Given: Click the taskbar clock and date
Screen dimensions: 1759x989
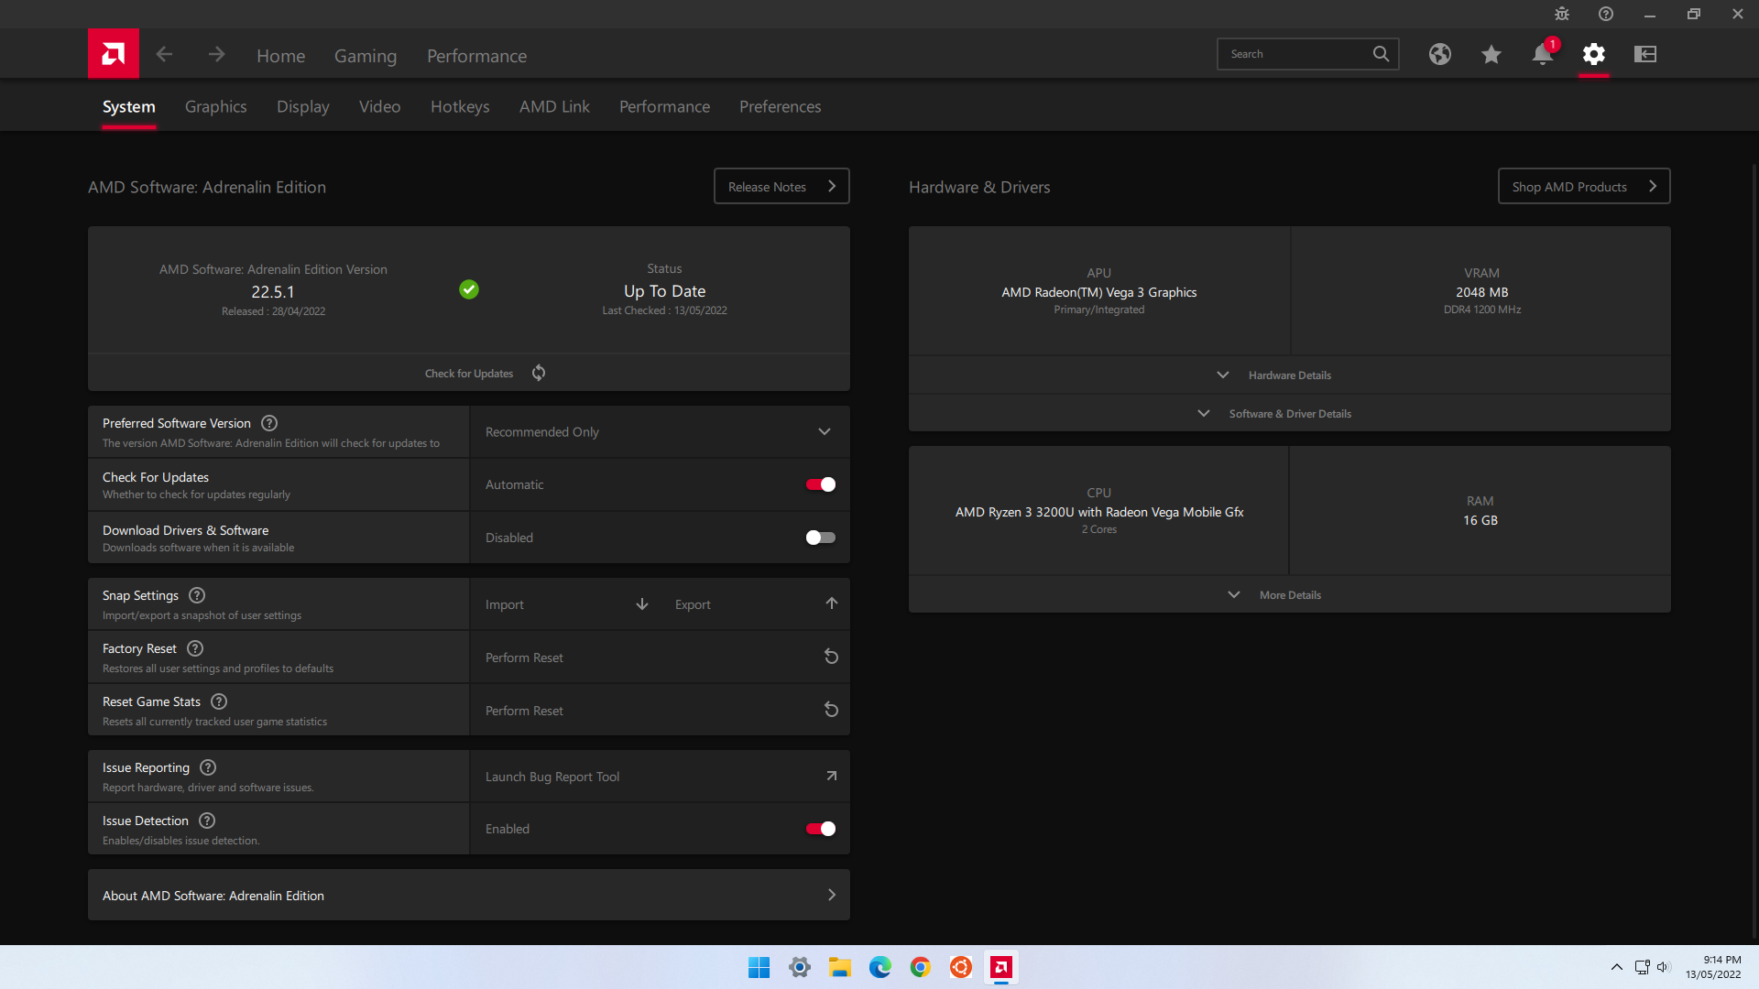Looking at the screenshot, I should tap(1713, 967).
